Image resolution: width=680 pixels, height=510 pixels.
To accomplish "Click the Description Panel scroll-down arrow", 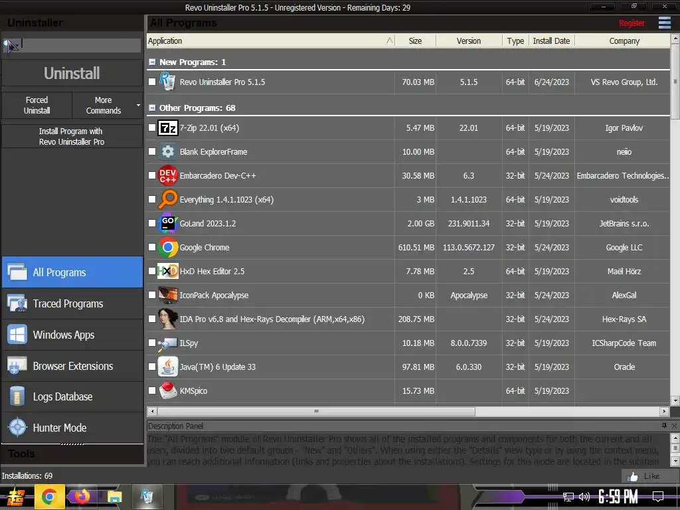I will pyautogui.click(x=675, y=460).
